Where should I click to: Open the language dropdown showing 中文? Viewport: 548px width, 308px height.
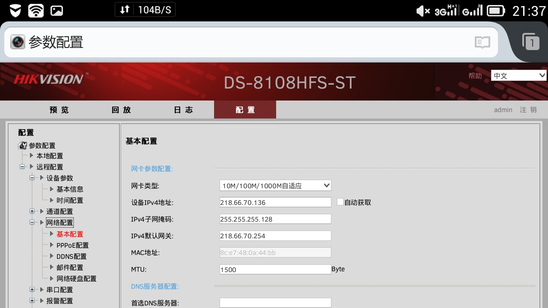coord(519,76)
